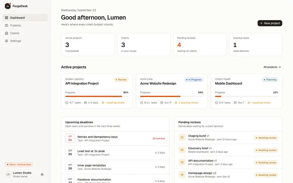The width and height of the screenshot is (293, 183).
Task: Click Awaiting review badge for API documentation
Action: (266, 163)
